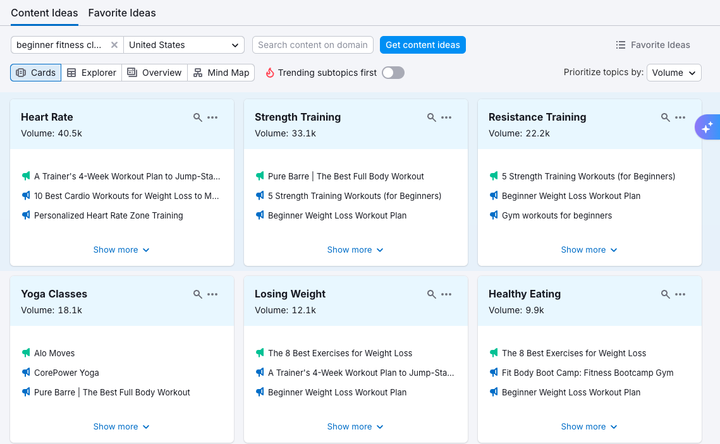Click the purple AI sparkle assistant icon
The image size is (720, 444).
[x=706, y=127]
